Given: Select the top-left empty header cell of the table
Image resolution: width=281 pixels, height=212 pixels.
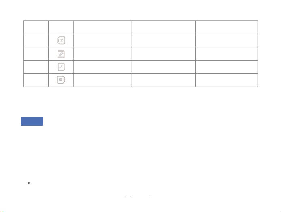Looking at the screenshot, I should tap(36, 27).
